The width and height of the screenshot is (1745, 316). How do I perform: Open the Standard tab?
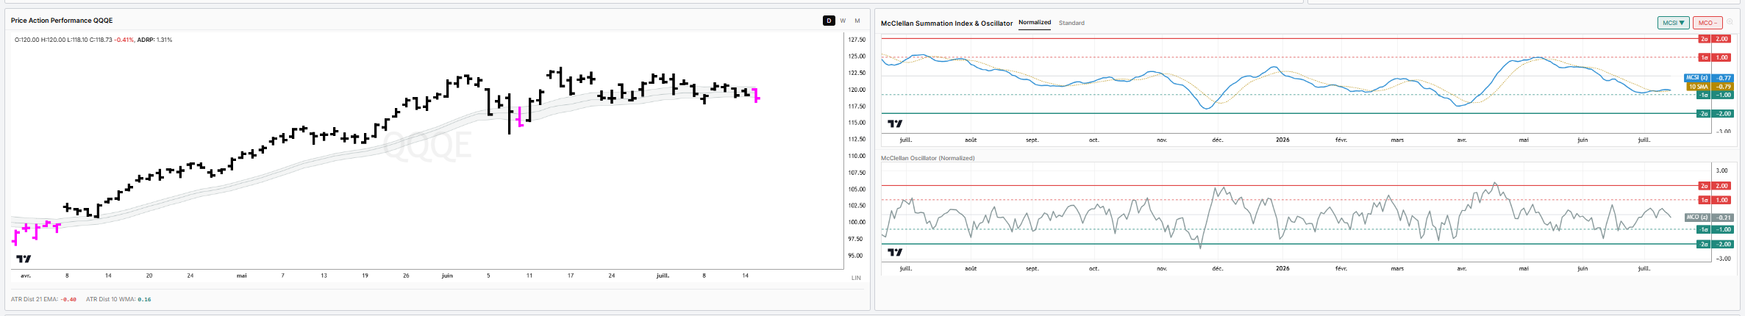tap(1071, 23)
